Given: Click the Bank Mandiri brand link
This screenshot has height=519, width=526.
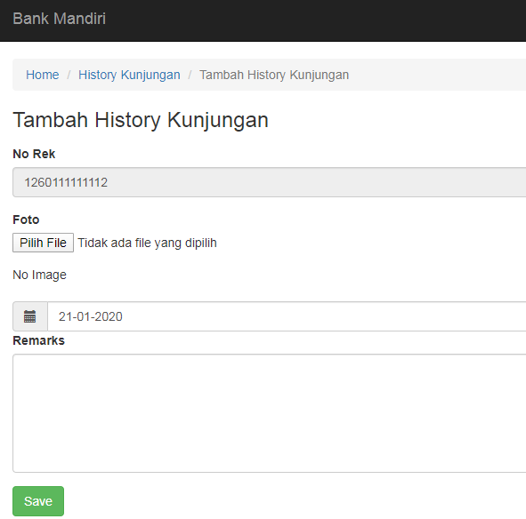Looking at the screenshot, I should [59, 19].
